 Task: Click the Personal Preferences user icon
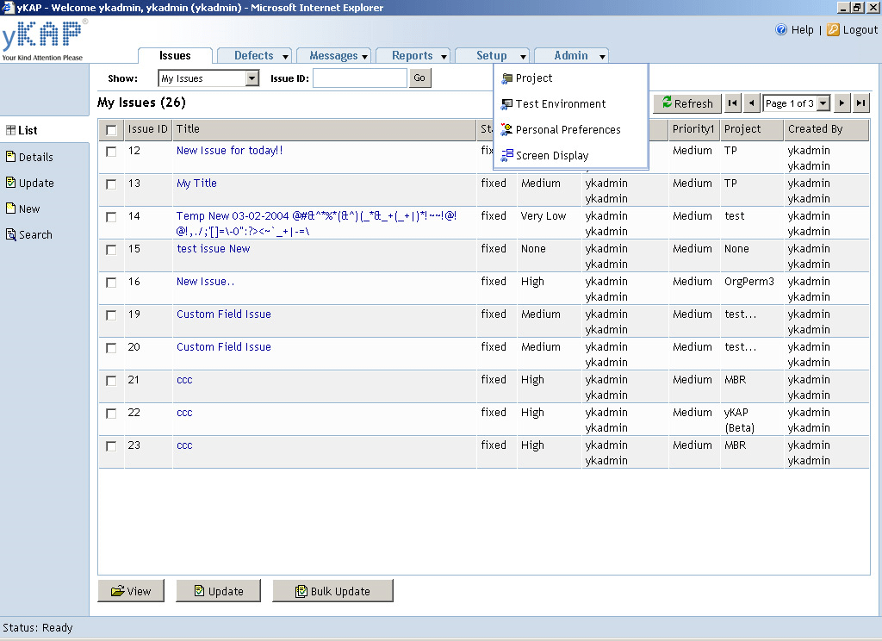(506, 130)
